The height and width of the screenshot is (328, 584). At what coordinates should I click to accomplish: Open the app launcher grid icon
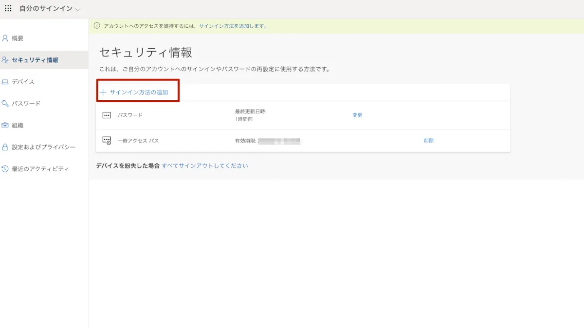(8, 9)
